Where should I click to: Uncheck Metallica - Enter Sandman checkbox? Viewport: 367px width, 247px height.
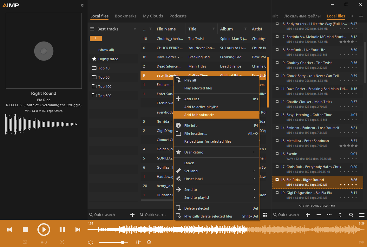tap(277, 140)
